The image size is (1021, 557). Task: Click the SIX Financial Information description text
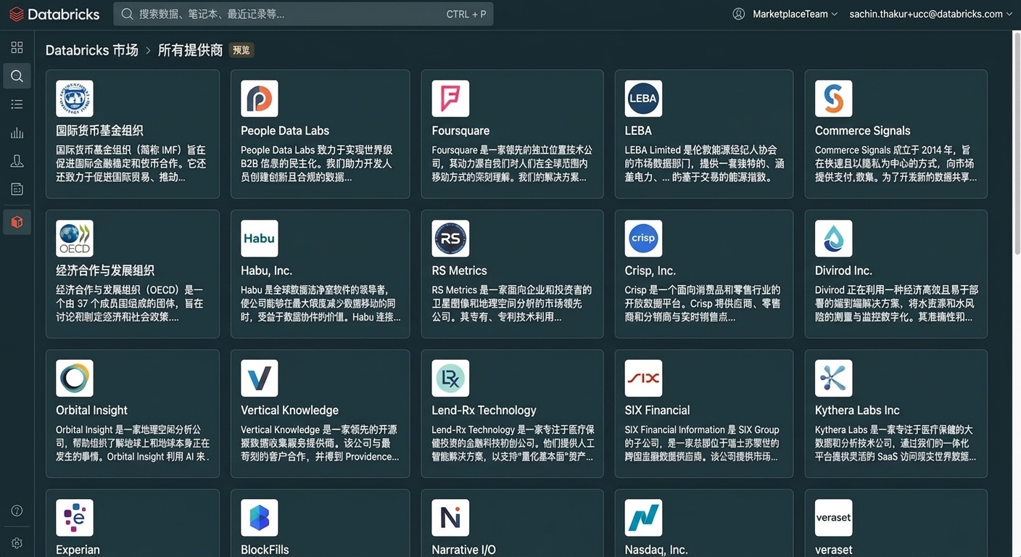(x=702, y=443)
